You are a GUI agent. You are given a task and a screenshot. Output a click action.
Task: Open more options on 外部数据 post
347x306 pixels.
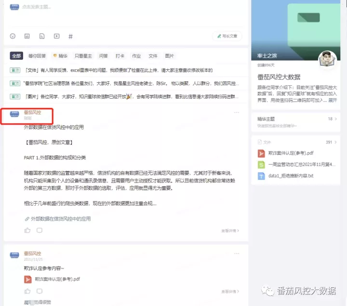coord(237,113)
